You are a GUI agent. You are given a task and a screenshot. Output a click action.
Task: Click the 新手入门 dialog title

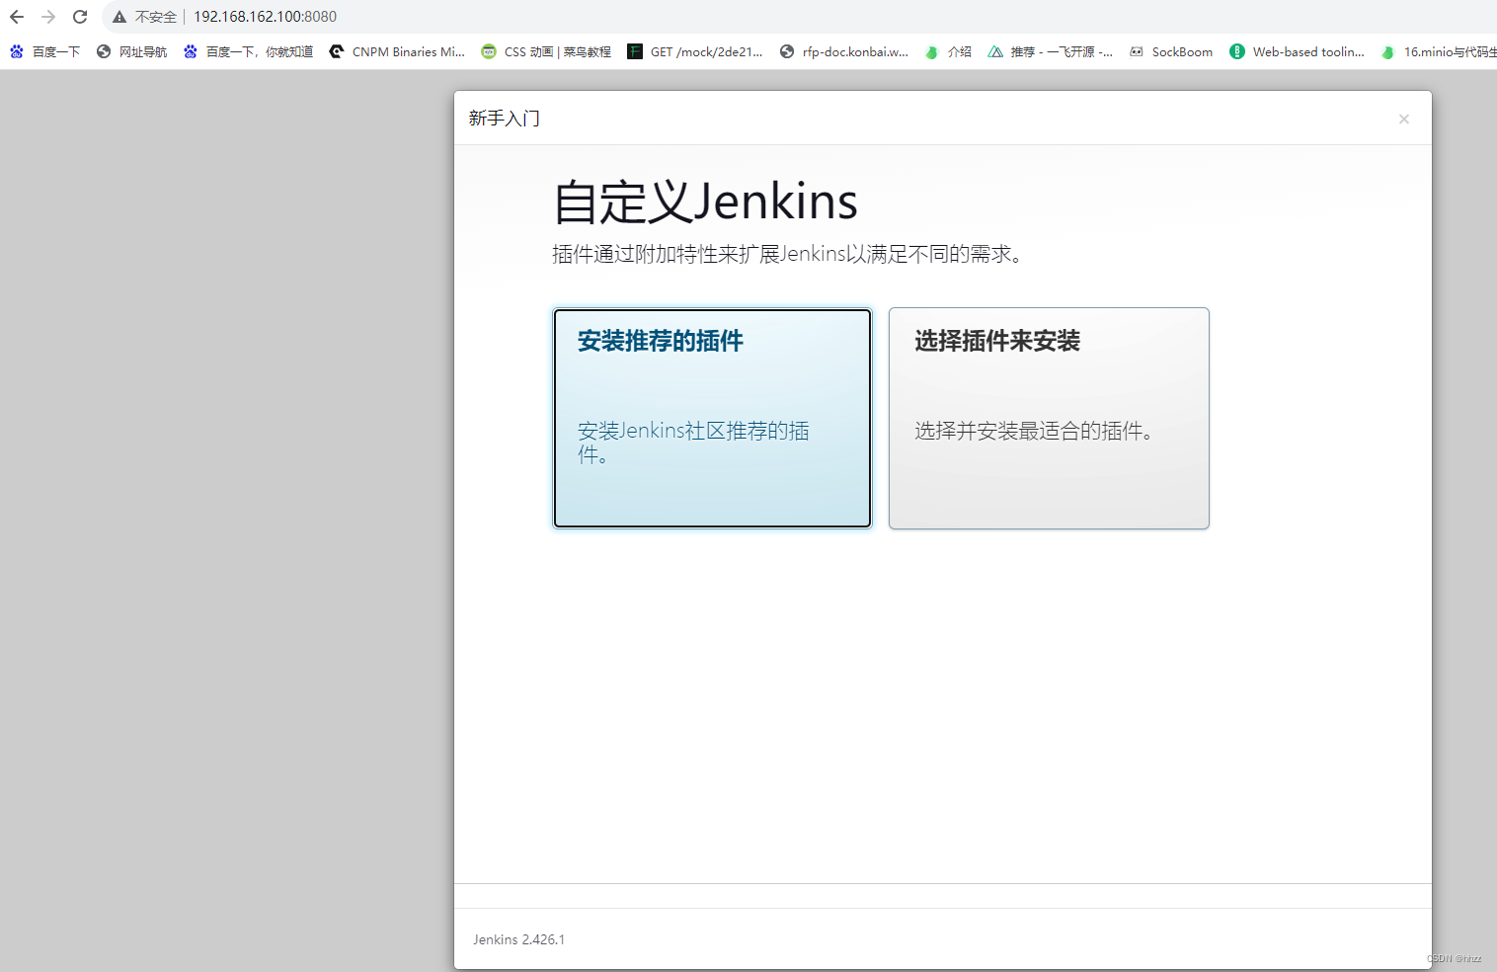pos(504,119)
